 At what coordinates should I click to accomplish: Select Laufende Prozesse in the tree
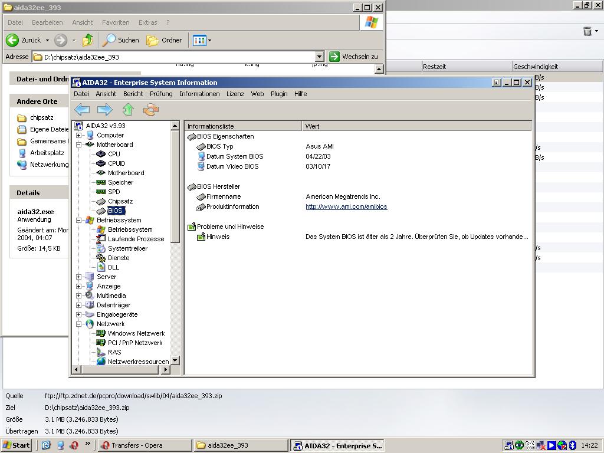point(136,239)
